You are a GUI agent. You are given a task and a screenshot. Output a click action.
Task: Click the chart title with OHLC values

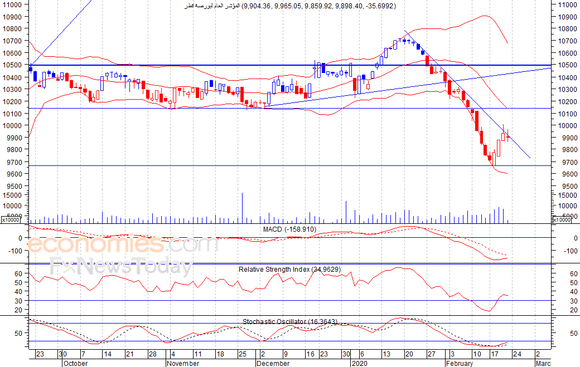tap(290, 6)
